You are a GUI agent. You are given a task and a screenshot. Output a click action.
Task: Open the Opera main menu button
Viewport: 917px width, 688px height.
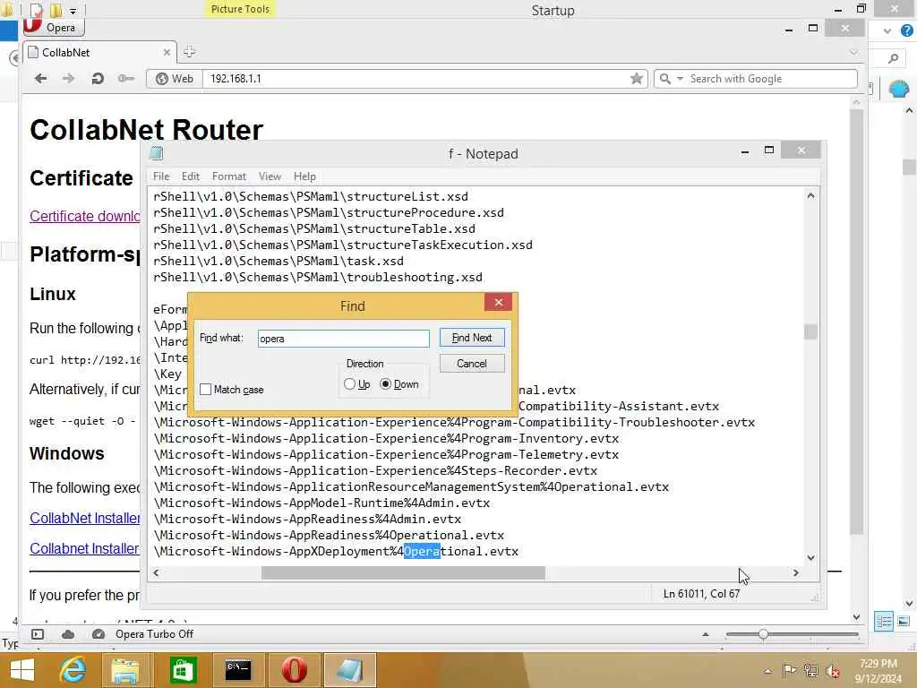point(54,27)
